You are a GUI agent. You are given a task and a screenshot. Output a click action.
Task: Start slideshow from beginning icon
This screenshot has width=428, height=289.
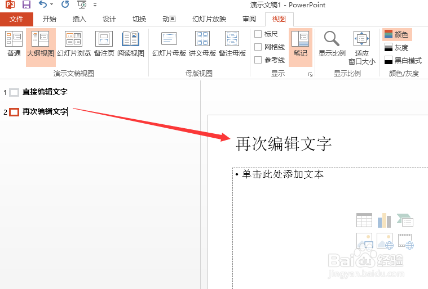point(82,4)
